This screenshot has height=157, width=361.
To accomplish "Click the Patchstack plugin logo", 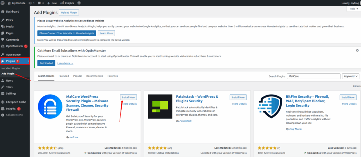I will point(160,107).
